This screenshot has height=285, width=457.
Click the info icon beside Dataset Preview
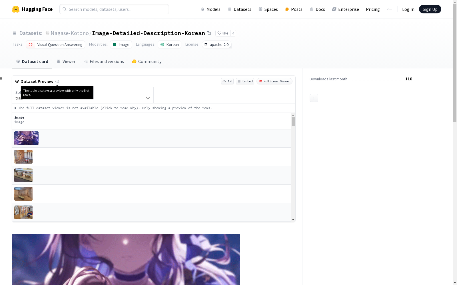point(57,82)
